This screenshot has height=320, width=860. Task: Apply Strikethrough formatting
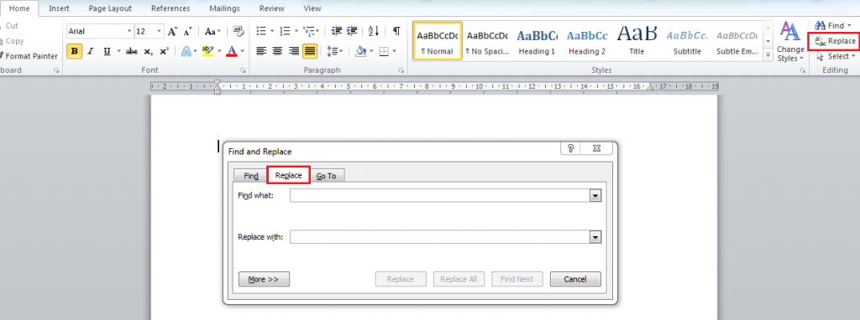(132, 51)
